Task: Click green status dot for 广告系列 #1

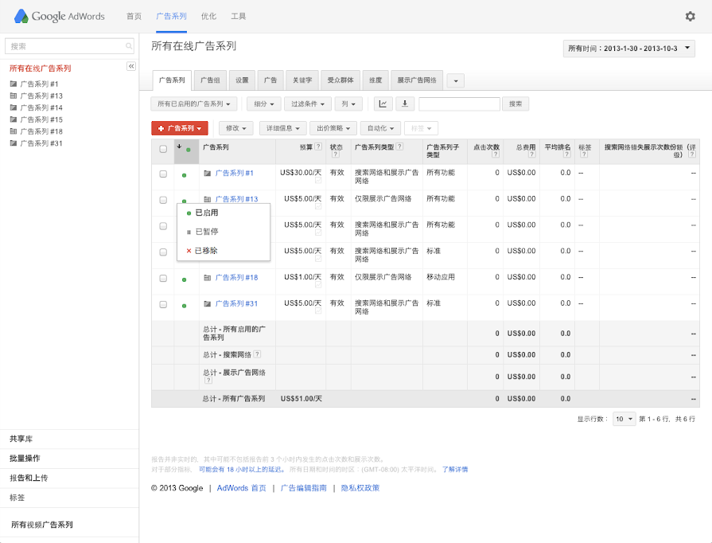Action: coord(185,174)
